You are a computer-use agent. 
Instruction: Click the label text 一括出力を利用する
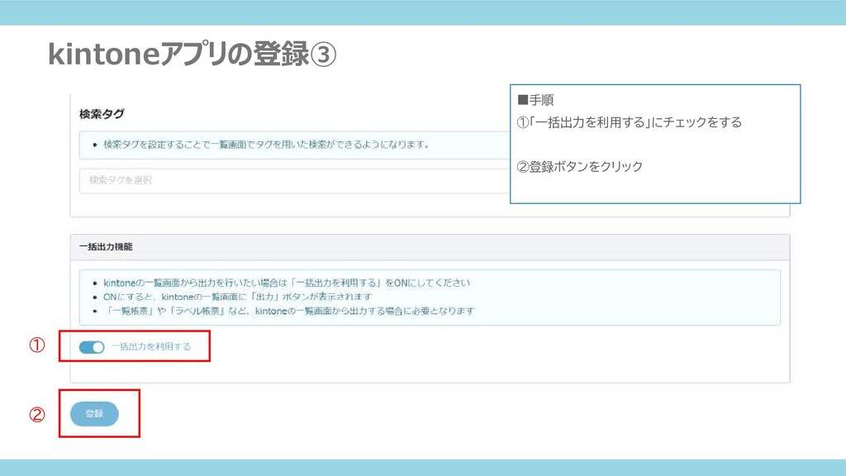coord(151,346)
